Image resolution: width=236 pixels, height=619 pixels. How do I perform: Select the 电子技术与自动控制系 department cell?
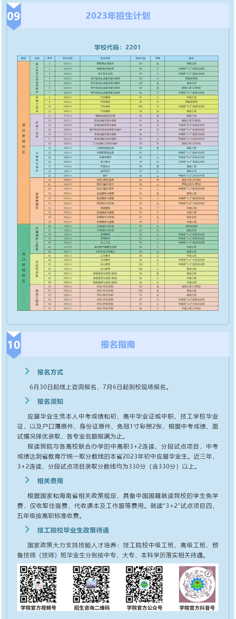point(37,78)
